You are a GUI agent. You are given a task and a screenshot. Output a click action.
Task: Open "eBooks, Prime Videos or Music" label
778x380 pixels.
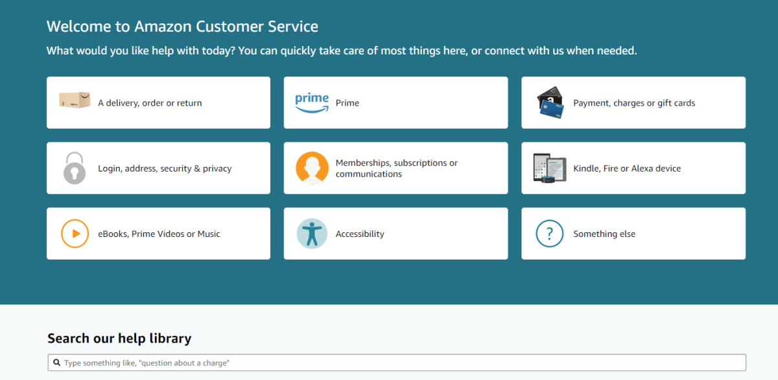pyautogui.click(x=159, y=234)
